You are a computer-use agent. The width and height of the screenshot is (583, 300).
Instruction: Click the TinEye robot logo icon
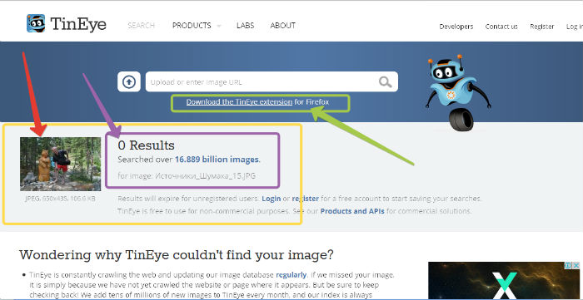[36, 23]
